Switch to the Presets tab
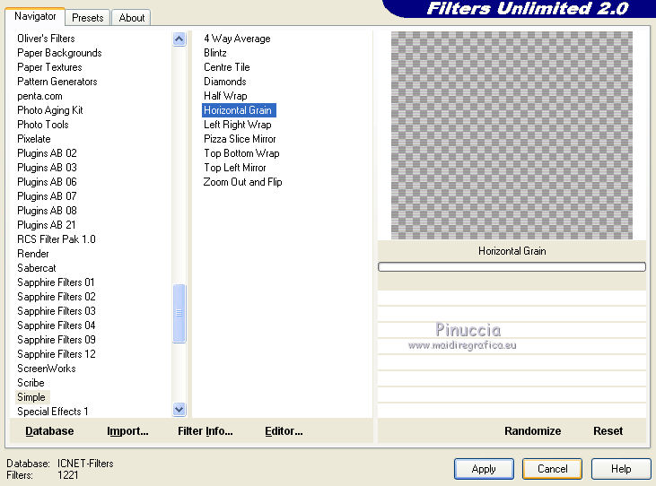The height and width of the screenshot is (486, 656). 87,18
